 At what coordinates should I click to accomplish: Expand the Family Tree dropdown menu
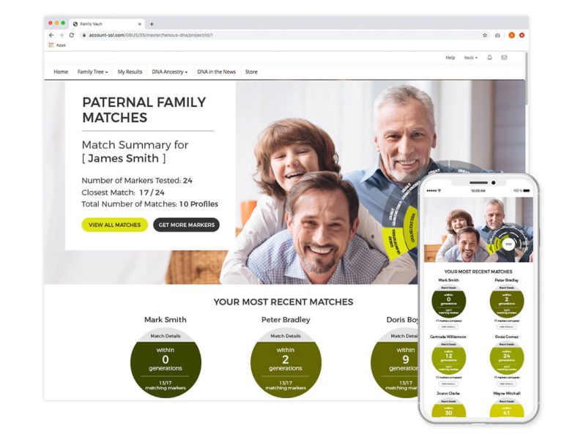(93, 72)
